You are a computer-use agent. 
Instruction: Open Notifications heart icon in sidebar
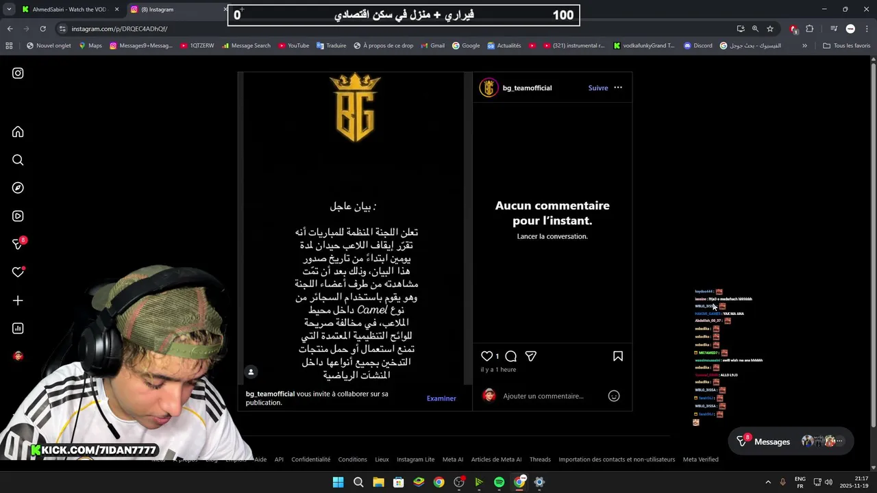point(18,272)
